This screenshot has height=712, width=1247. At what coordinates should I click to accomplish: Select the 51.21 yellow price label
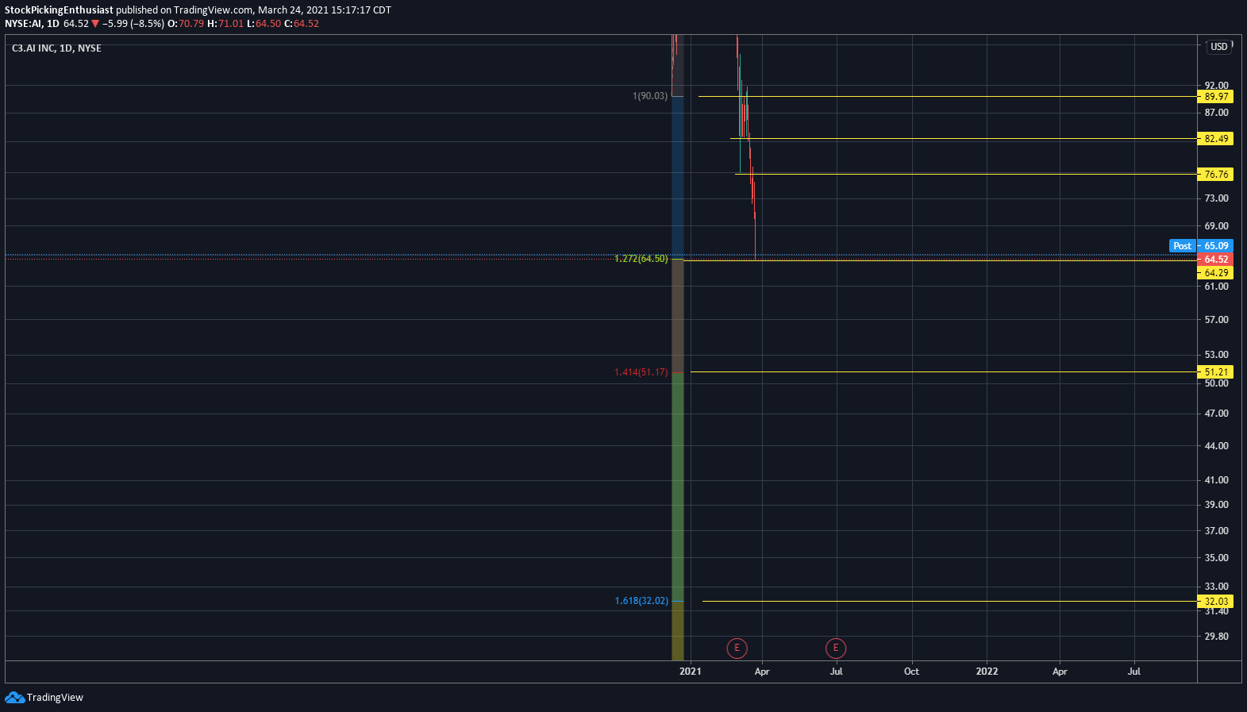1215,372
